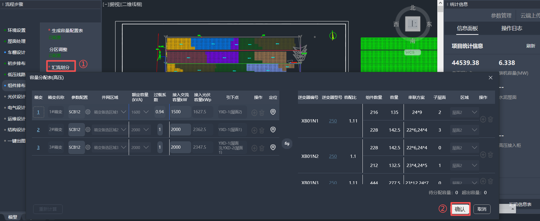
Task: Select the 信息面板 tab
Action: [467, 28]
